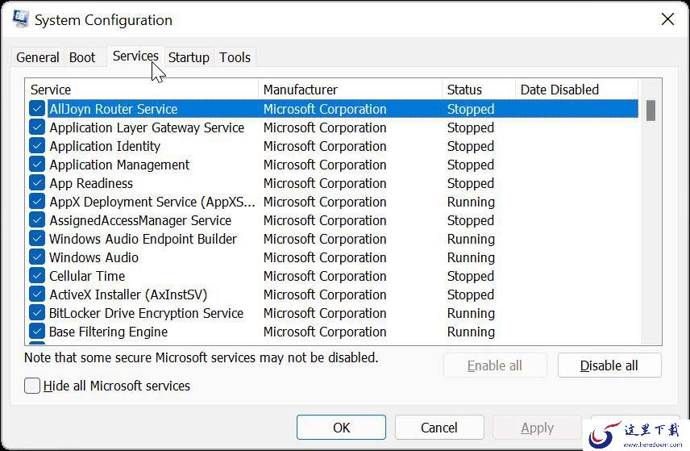690x451 pixels.
Task: Click Stopped status of Application Identity
Action: point(471,146)
